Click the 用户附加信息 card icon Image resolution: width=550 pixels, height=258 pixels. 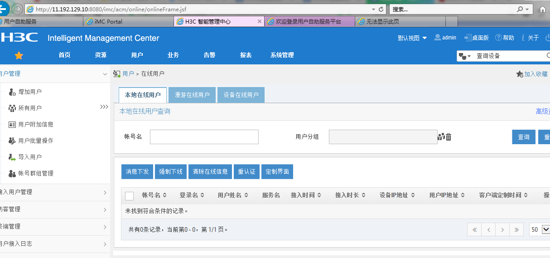tap(12, 124)
